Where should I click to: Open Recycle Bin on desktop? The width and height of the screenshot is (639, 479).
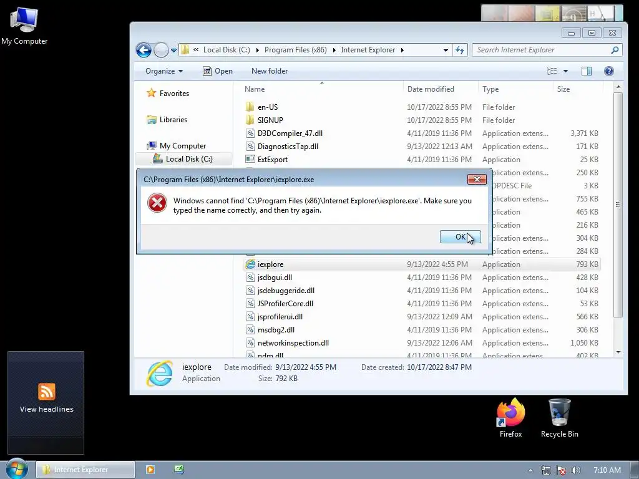(560, 418)
